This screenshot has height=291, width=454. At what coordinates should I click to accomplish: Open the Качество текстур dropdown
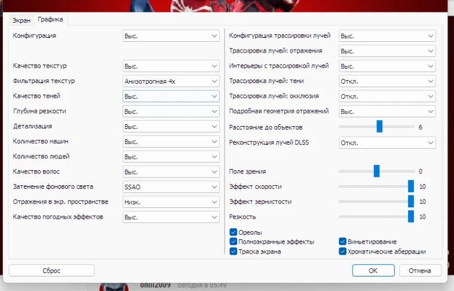(x=171, y=66)
